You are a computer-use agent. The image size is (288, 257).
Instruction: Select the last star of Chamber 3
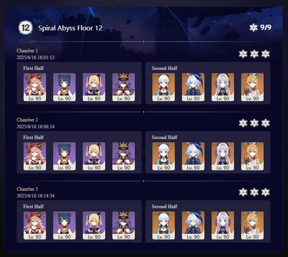(266, 192)
